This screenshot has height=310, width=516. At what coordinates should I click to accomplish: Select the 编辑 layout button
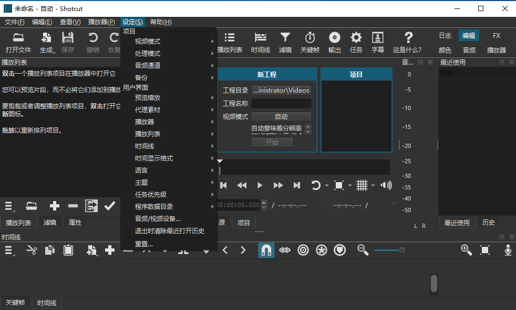click(469, 36)
